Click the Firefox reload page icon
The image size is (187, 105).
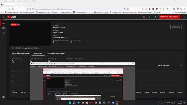9,9
